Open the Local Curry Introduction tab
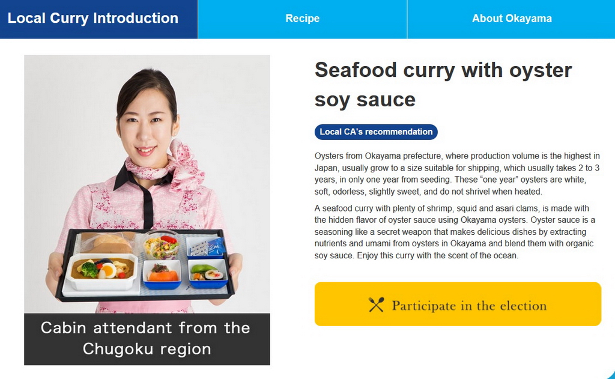 98,19
